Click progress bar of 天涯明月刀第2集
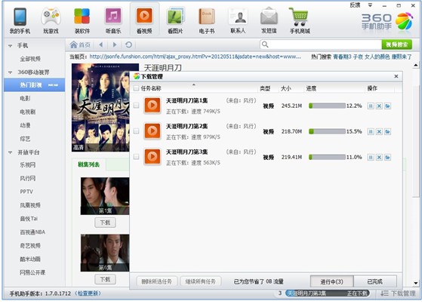 (x=327, y=131)
